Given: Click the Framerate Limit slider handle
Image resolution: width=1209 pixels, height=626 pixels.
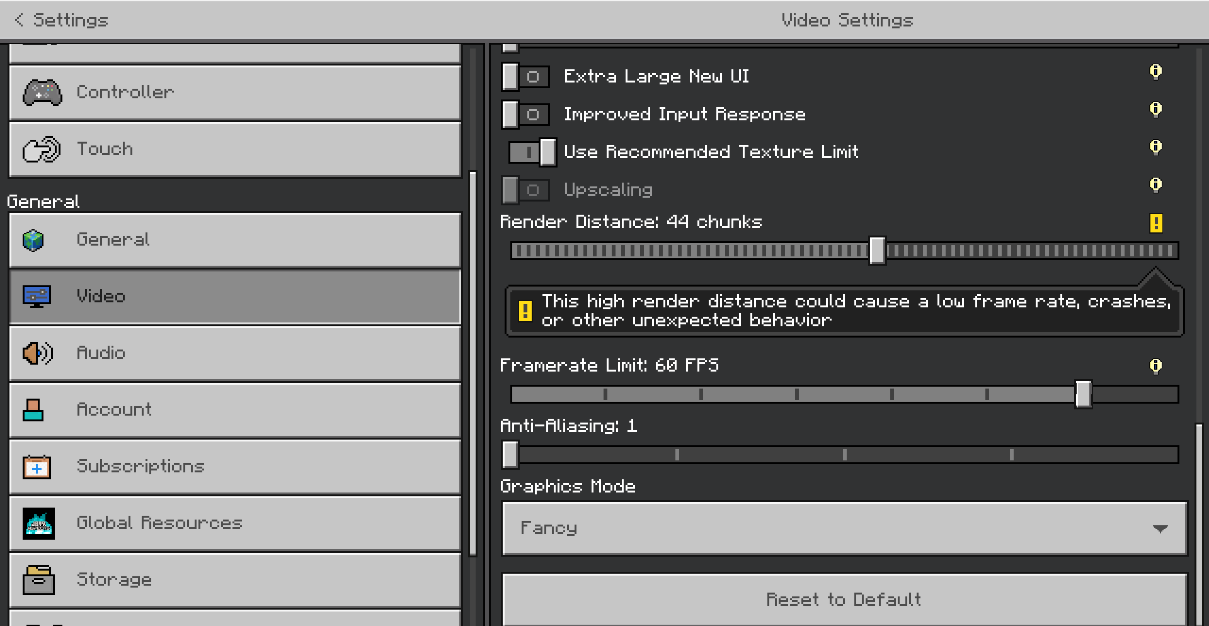Looking at the screenshot, I should click(1083, 395).
